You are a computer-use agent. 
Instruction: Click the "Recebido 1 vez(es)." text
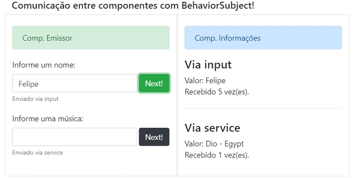pos(217,155)
